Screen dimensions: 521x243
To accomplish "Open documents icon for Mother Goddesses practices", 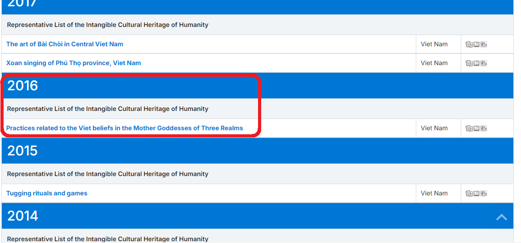I will pyautogui.click(x=469, y=128).
